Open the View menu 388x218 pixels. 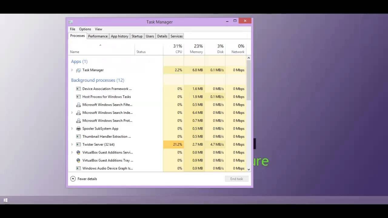coord(99,29)
